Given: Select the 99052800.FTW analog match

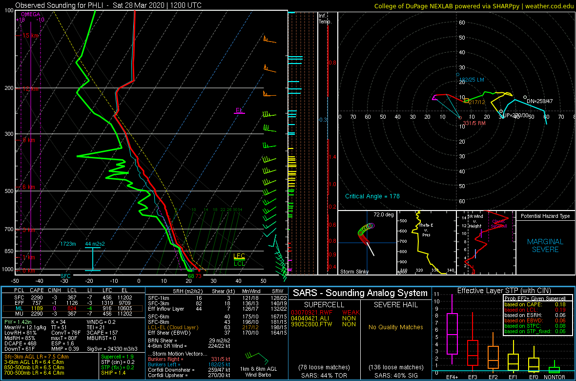Looking at the screenshot, I should pyautogui.click(x=324, y=324).
